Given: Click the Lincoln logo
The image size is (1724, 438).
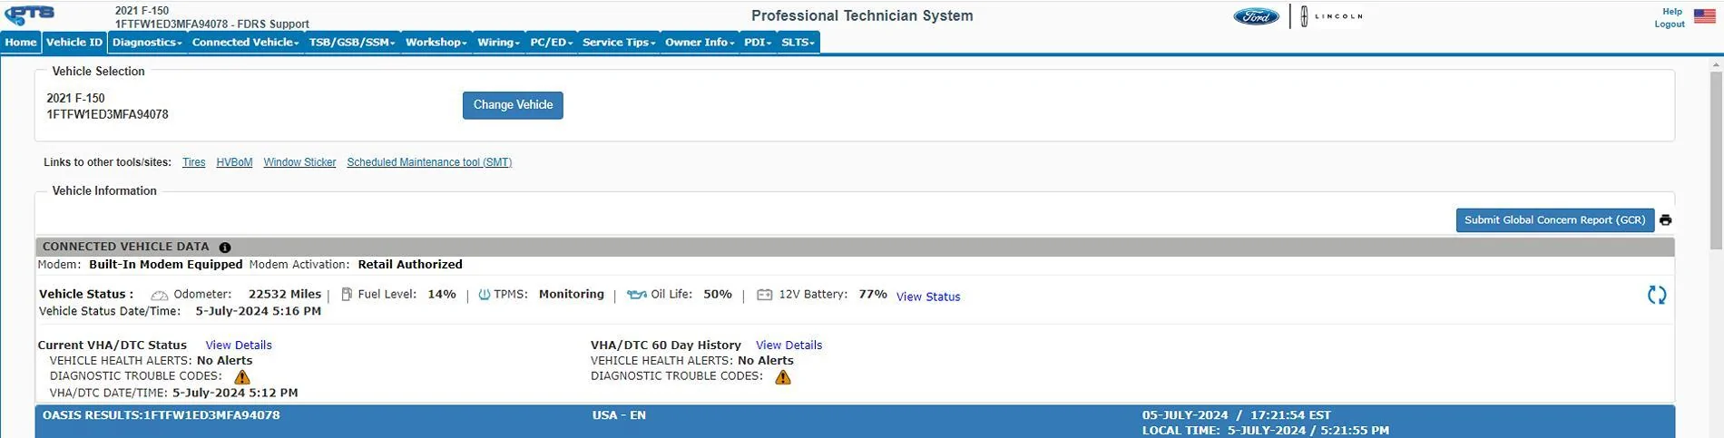Looking at the screenshot, I should coord(1331,16).
